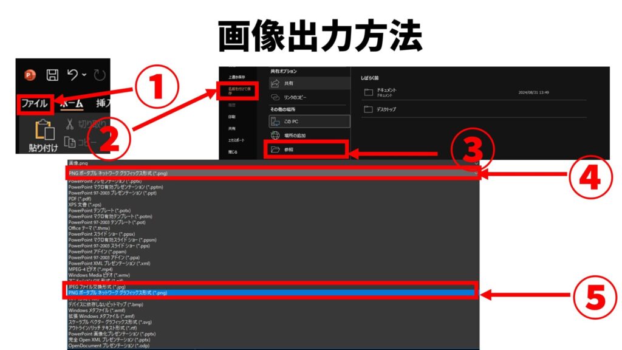Switch to the ホーム (Home) tab
The height and width of the screenshot is (350, 622).
point(72,104)
